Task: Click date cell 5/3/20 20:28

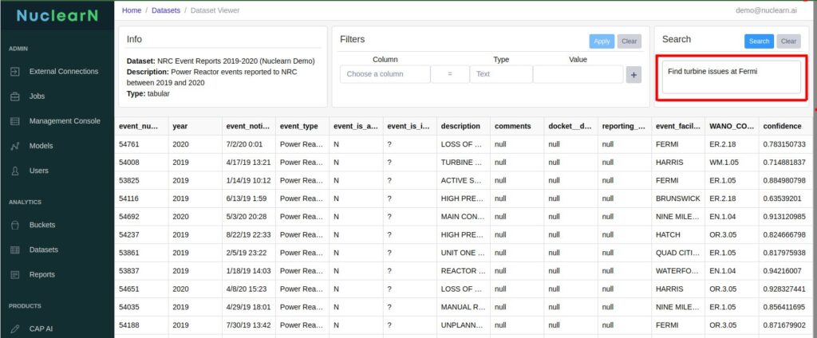Action: (249, 217)
